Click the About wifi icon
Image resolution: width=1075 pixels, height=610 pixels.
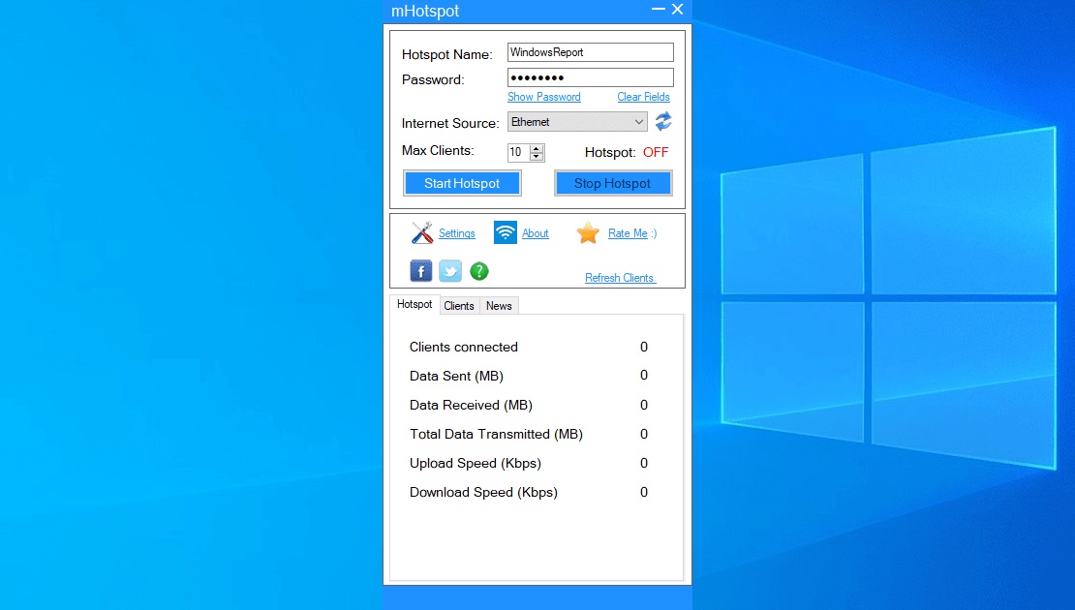coord(505,232)
